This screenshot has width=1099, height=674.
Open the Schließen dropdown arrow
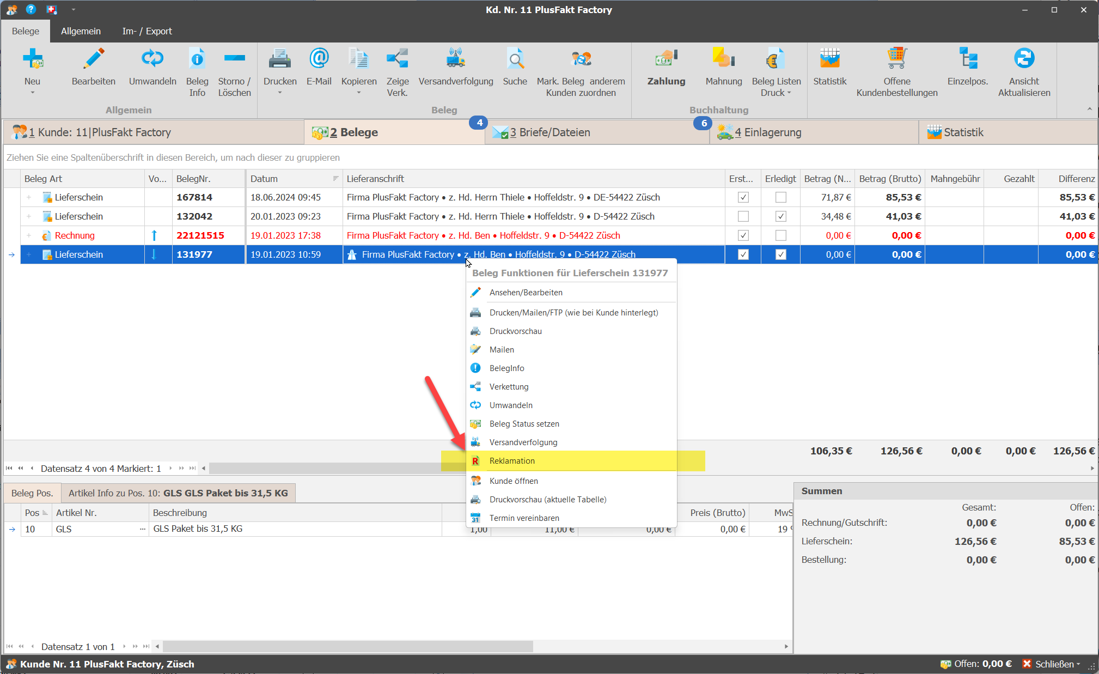click(x=1078, y=664)
